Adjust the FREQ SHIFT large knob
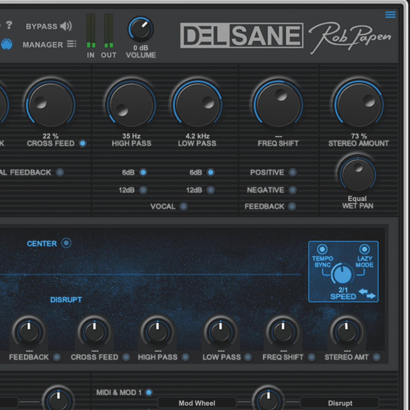The image size is (410, 410). 278,105
